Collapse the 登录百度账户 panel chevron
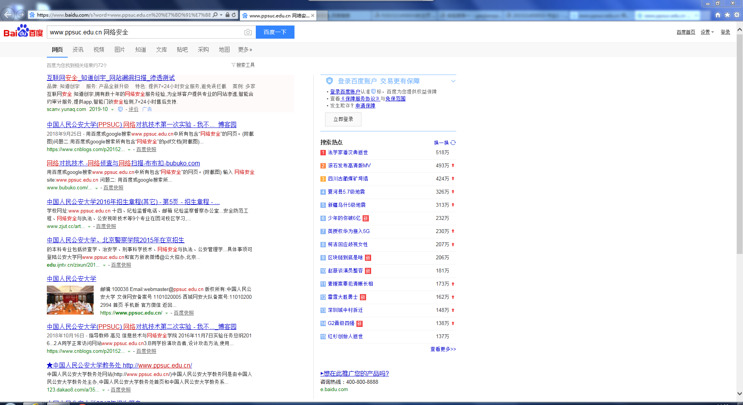Screen dimensions: 743x405 click(x=453, y=81)
